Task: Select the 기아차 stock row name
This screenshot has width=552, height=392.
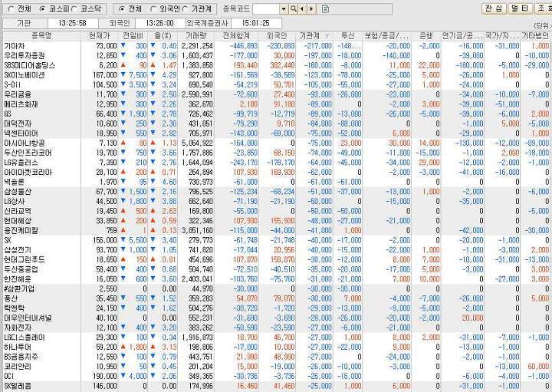Action: pos(15,46)
